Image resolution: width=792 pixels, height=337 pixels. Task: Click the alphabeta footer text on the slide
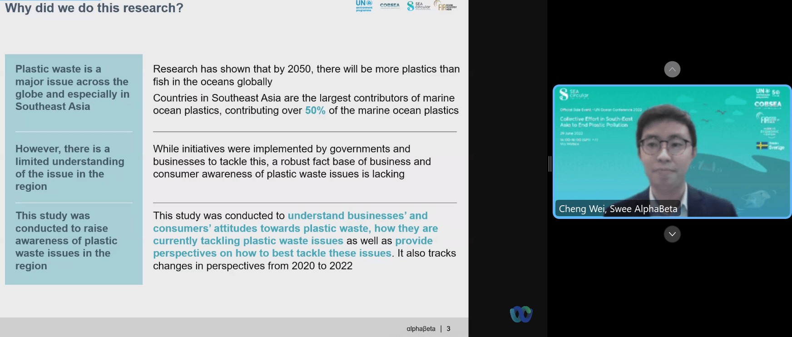[x=421, y=328]
